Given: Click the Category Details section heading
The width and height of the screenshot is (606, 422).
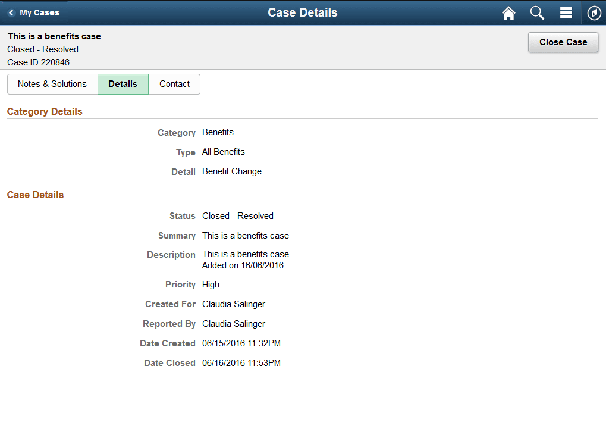Looking at the screenshot, I should (45, 111).
